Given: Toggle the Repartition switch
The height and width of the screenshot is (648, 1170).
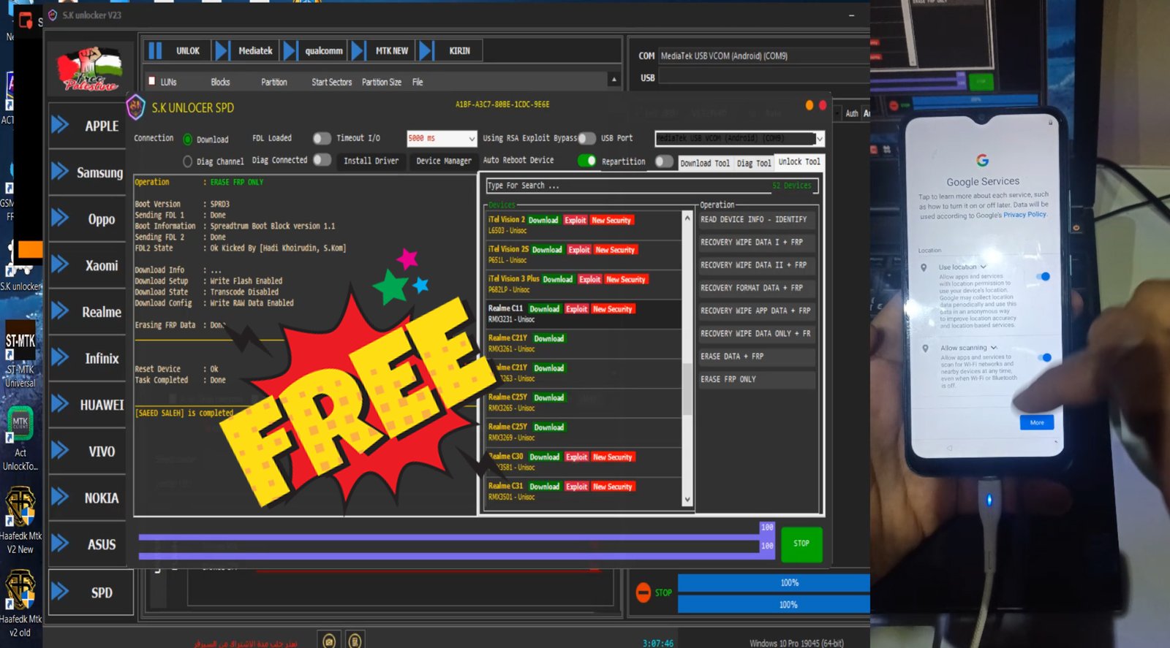Looking at the screenshot, I should [664, 161].
